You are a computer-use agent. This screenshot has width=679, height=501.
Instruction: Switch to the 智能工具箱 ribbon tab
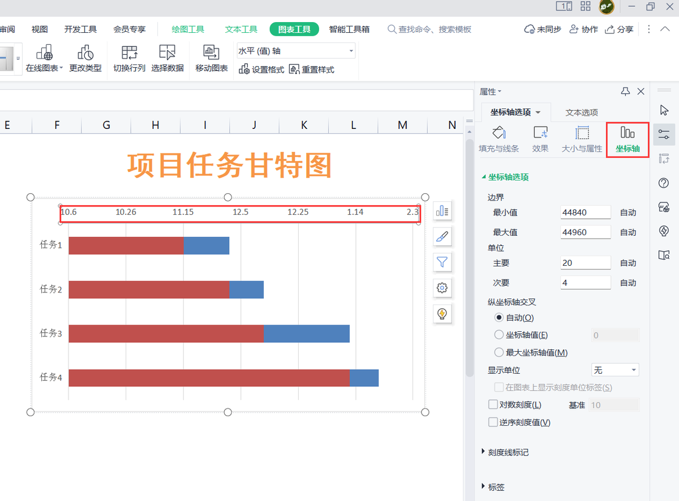click(x=349, y=29)
